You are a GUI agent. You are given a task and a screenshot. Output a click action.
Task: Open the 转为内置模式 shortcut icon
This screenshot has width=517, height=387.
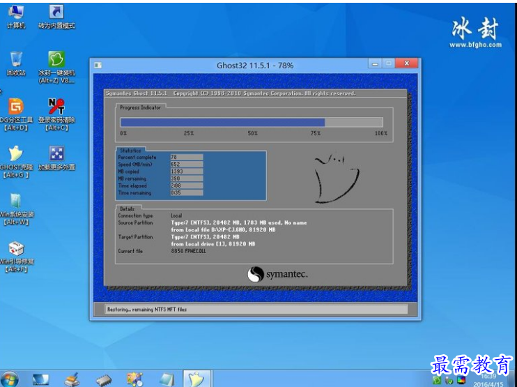click(56, 17)
